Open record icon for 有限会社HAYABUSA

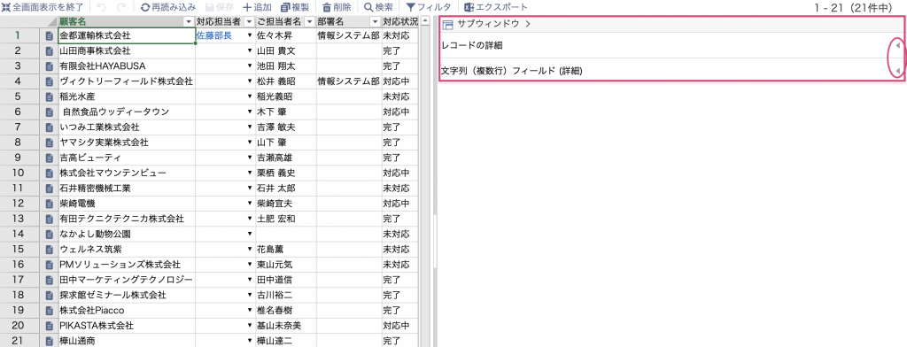coord(50,66)
